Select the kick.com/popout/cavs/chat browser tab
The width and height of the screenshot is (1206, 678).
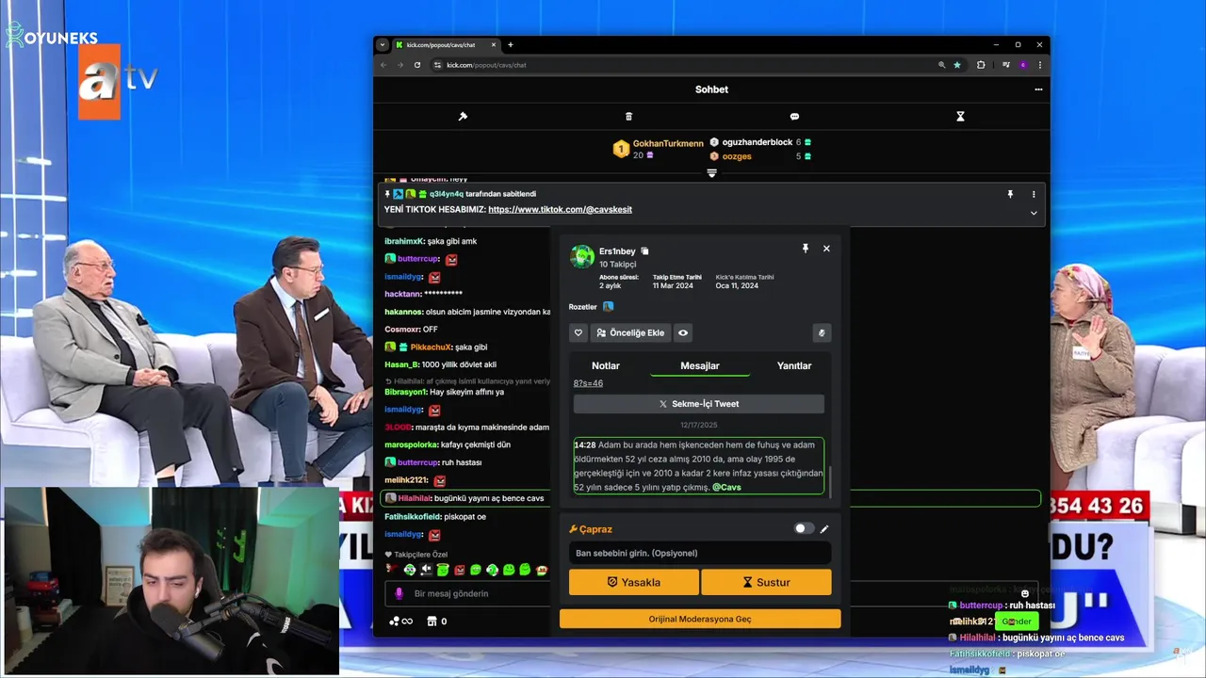(447, 45)
